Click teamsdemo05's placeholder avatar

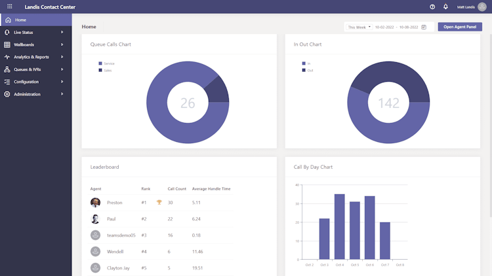95,235
